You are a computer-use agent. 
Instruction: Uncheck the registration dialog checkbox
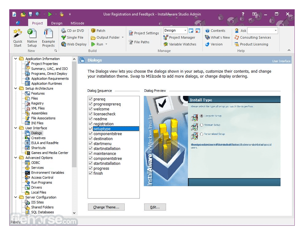[x=90, y=123]
